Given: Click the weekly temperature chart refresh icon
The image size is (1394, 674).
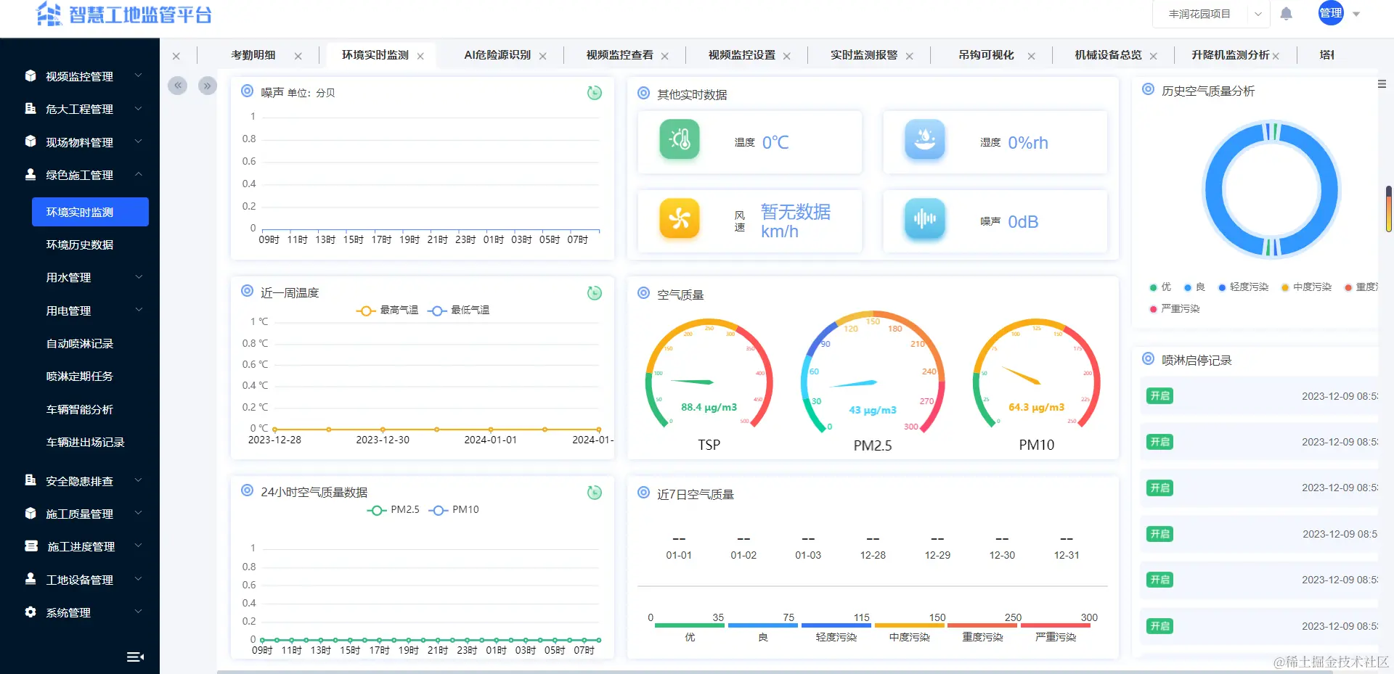Looking at the screenshot, I should 595,293.
